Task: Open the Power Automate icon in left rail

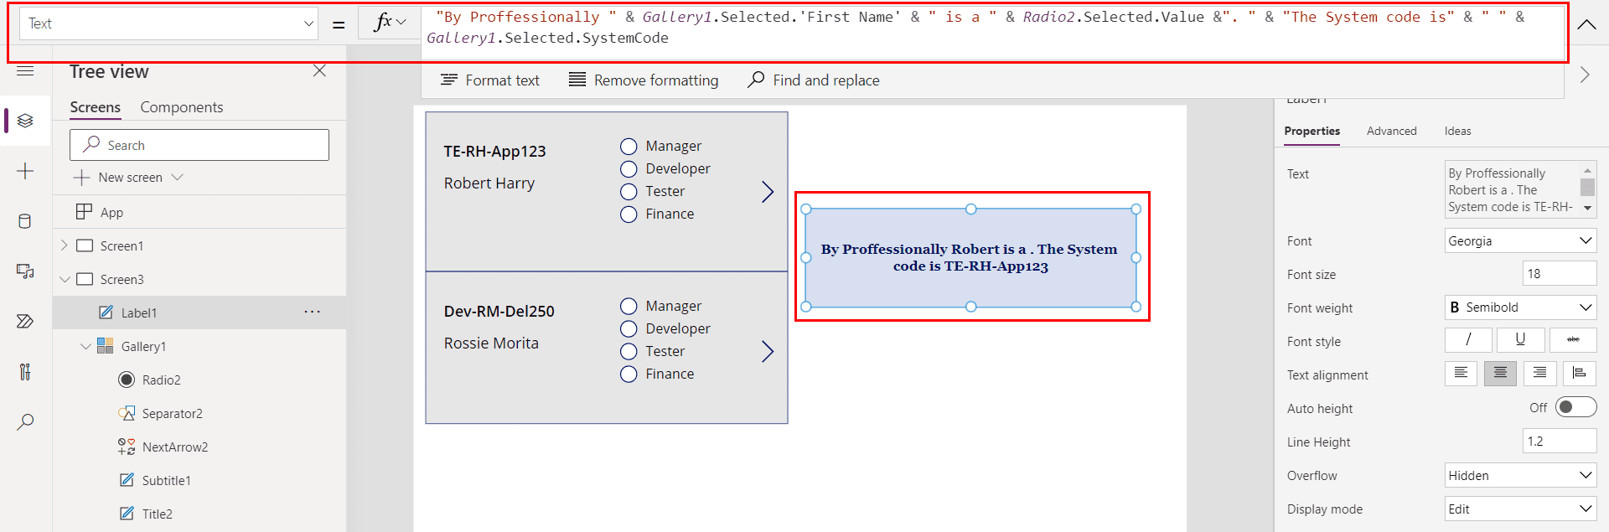Action: point(25,322)
